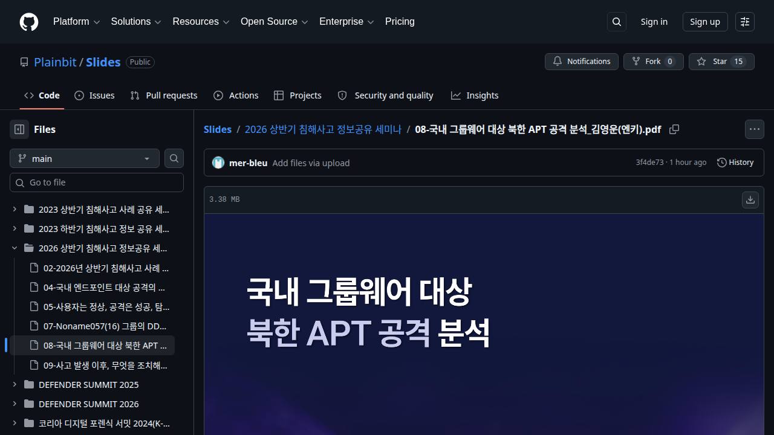Open the Pricing link

[x=400, y=22]
